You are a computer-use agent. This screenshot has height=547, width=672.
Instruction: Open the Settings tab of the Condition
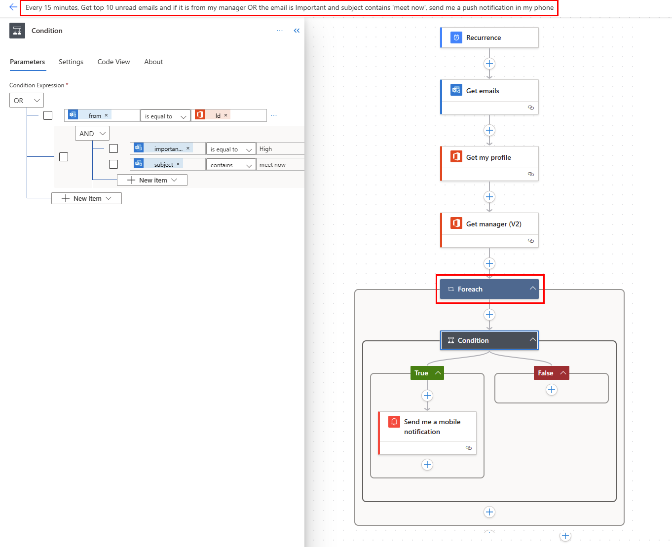coord(71,62)
